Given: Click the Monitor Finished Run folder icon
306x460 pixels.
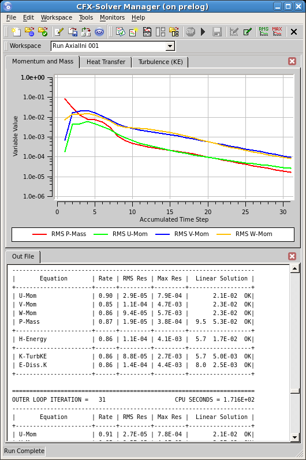Looking at the screenshot, I should tap(43, 31).
